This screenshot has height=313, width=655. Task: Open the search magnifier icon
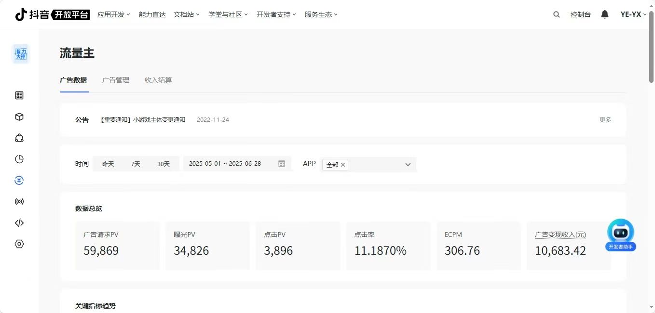pyautogui.click(x=557, y=14)
